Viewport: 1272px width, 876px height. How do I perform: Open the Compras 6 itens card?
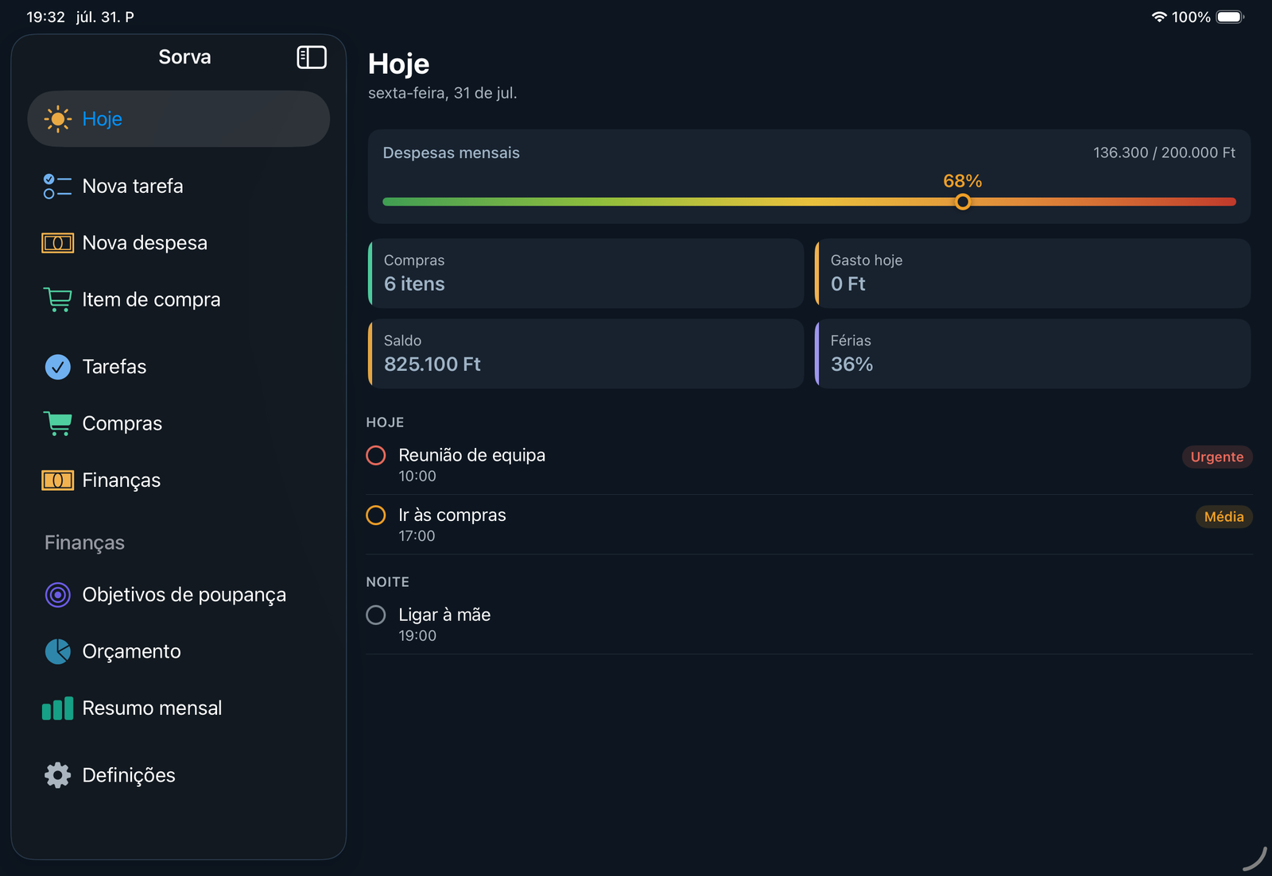[586, 273]
